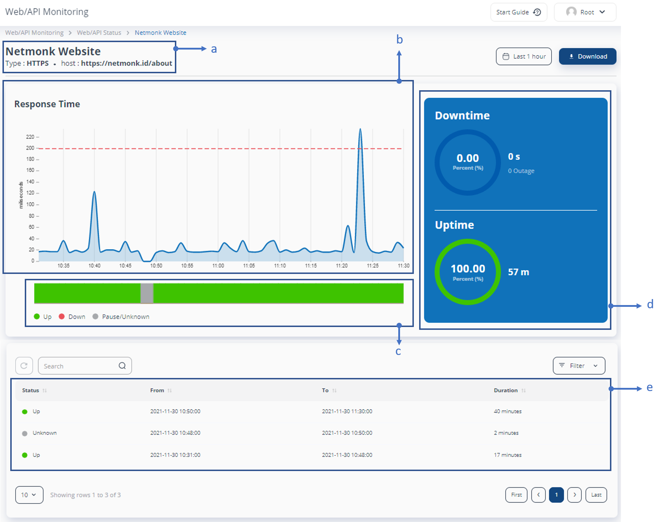Open the Filter dropdown
This screenshot has width=662, height=522.
click(579, 366)
